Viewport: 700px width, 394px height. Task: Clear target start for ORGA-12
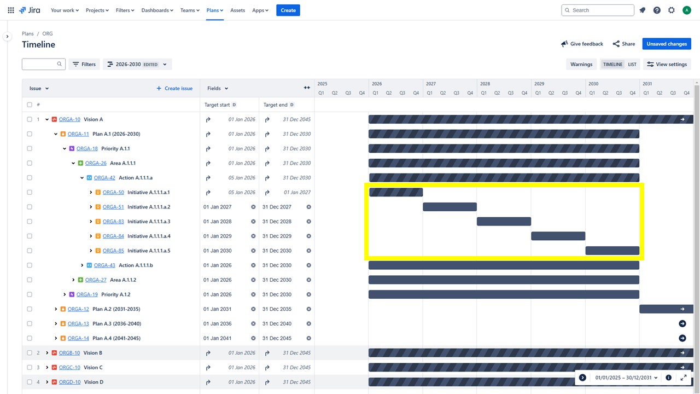pyautogui.click(x=253, y=309)
